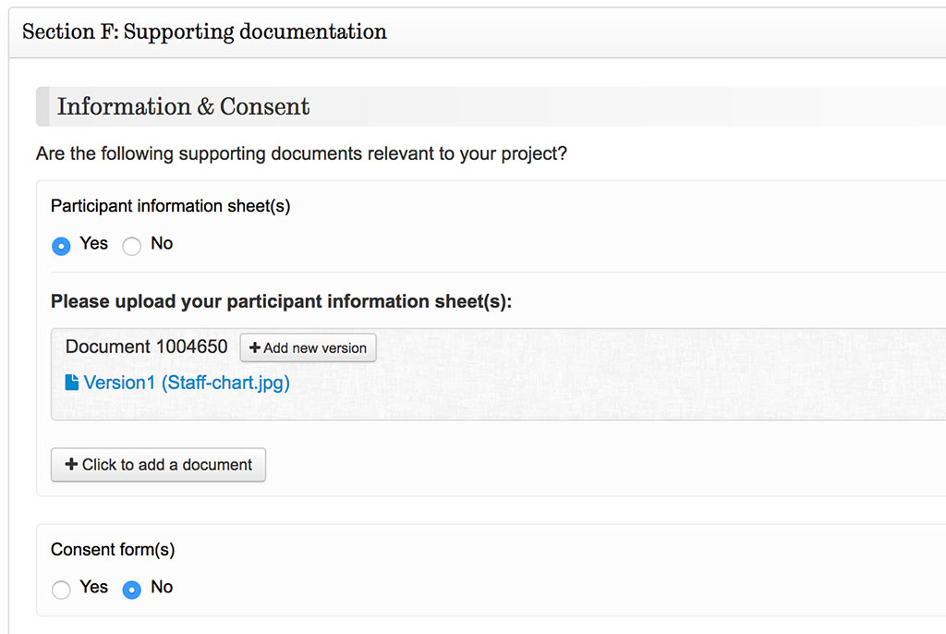Click the file icon beside Version1
The image size is (946, 634).
(x=72, y=383)
